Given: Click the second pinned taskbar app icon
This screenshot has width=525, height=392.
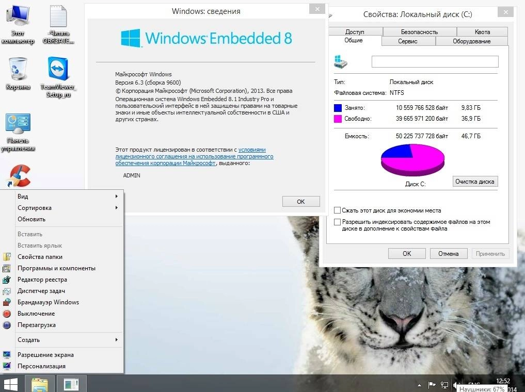Looking at the screenshot, I should (71, 384).
